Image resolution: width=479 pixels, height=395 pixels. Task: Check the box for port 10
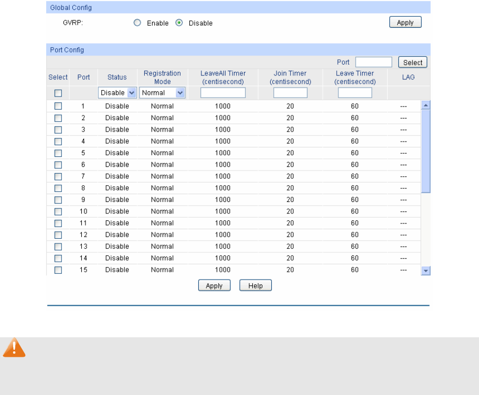pyautogui.click(x=58, y=211)
